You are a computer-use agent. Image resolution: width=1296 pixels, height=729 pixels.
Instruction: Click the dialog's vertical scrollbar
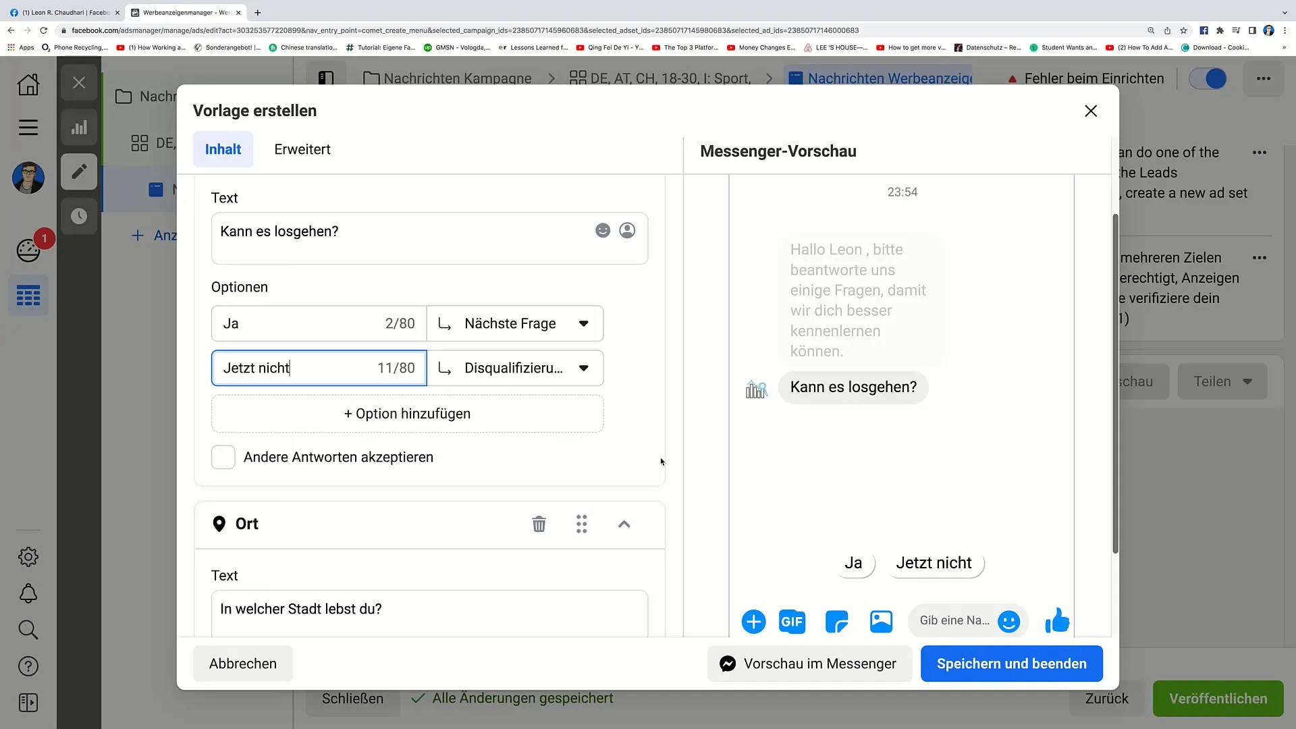pos(1115,383)
